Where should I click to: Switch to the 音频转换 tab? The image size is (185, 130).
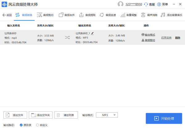tap(24, 15)
